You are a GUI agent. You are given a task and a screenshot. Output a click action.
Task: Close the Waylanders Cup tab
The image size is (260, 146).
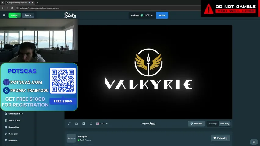click(x=33, y=2)
